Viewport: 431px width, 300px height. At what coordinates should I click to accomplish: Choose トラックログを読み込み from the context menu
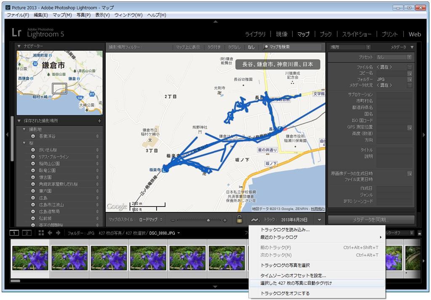click(x=285, y=230)
